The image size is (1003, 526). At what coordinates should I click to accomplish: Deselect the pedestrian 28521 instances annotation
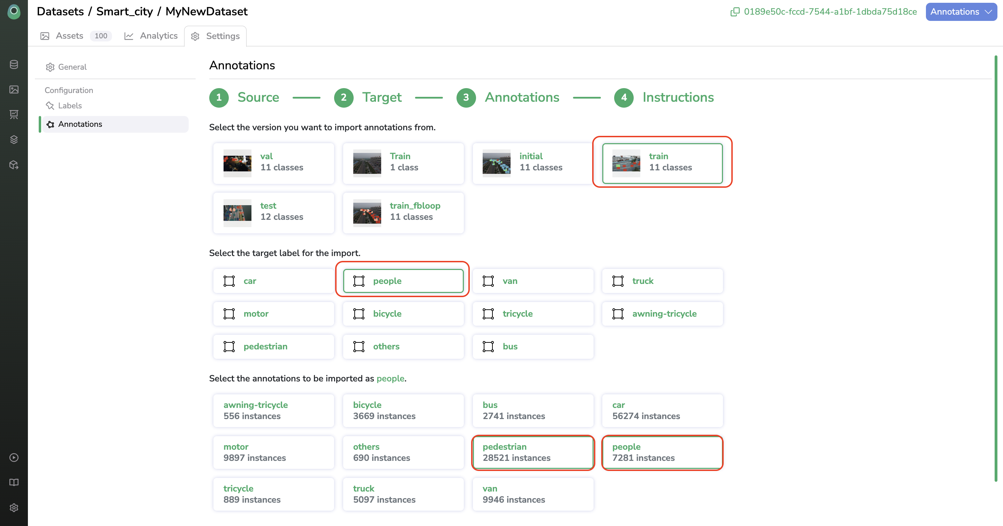click(533, 452)
